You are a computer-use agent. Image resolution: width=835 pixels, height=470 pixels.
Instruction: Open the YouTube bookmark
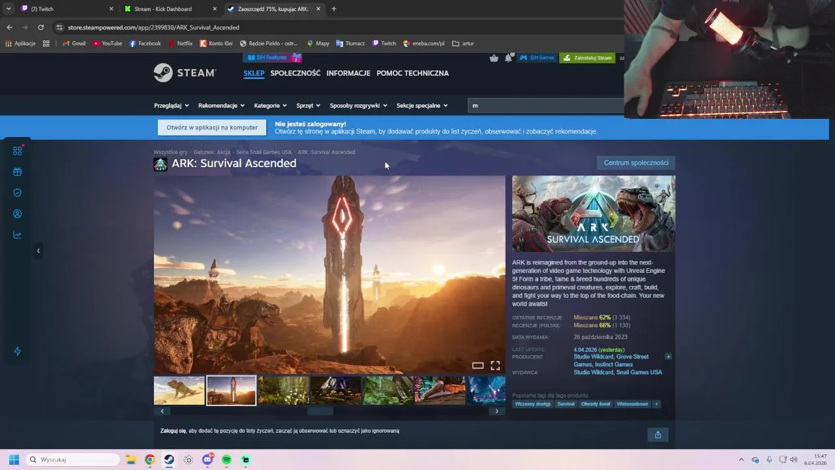(x=107, y=44)
